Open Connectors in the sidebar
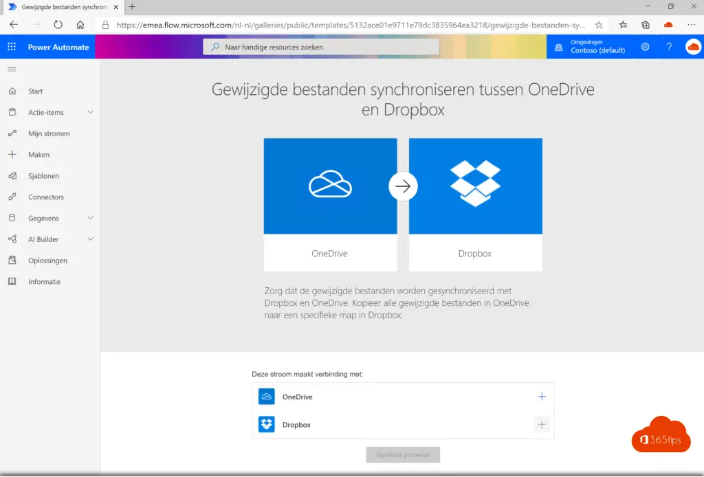Screen dimensions: 704x477 coord(46,197)
